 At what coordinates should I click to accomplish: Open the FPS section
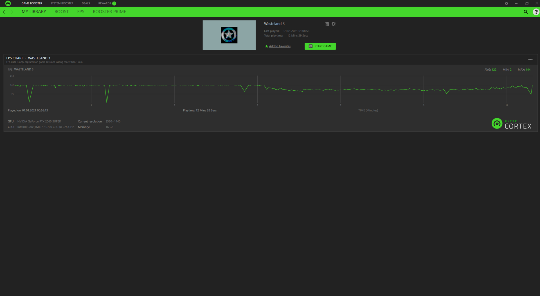(x=81, y=12)
